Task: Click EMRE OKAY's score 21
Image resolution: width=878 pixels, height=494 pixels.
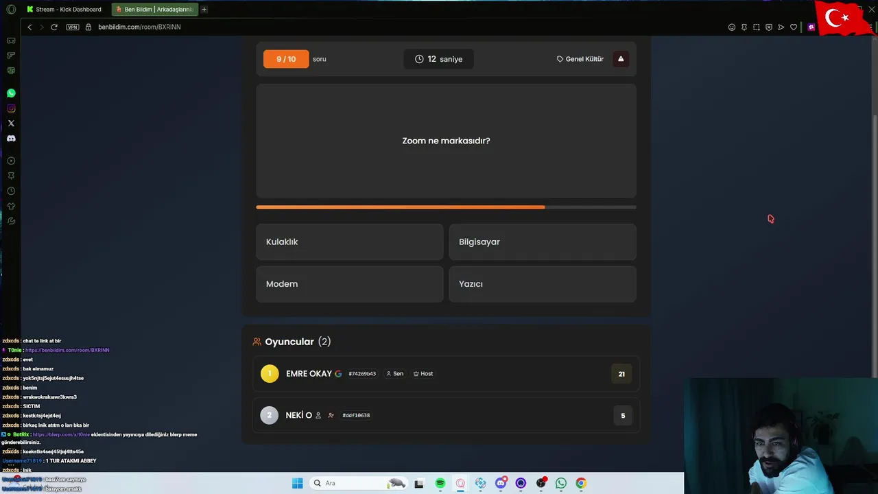Action: coord(621,374)
